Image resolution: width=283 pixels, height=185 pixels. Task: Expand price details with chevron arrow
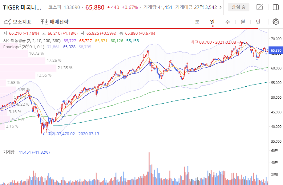pyautogui.click(x=220, y=7)
